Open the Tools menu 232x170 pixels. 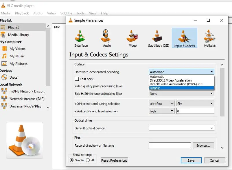80,13
